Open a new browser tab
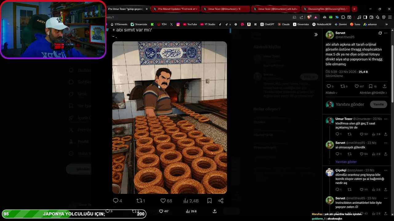Viewport: 394px width, 221px height. [354, 9]
